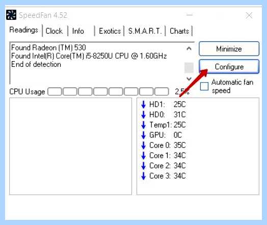Select the 'Found Radeon (TM) 530' log line
267x225 pixels.
48,47
